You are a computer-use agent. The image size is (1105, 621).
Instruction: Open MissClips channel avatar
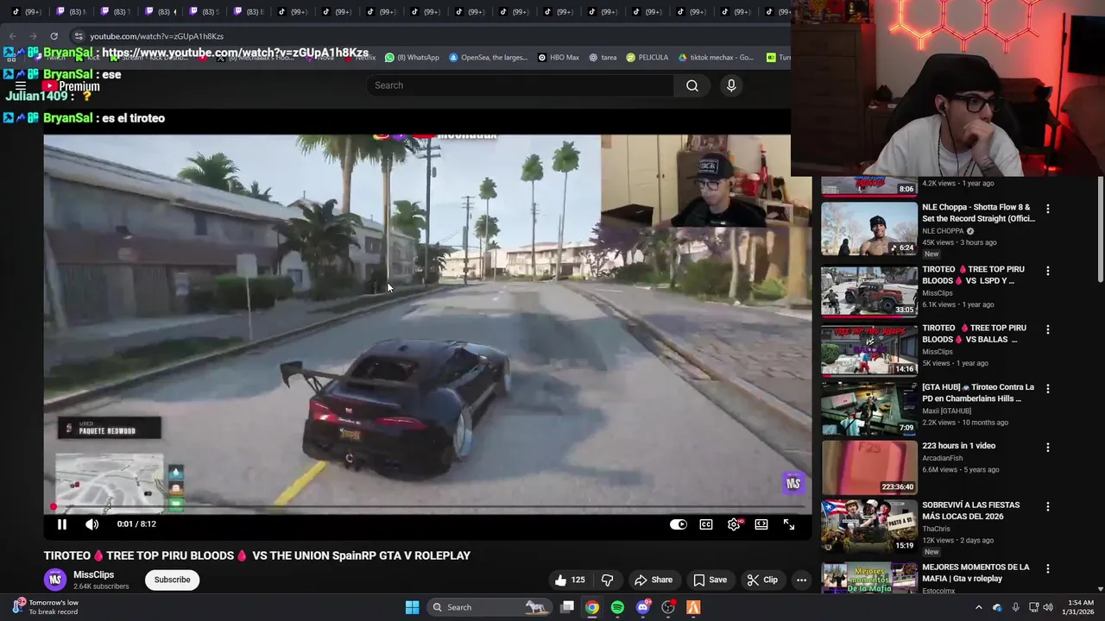(x=55, y=580)
